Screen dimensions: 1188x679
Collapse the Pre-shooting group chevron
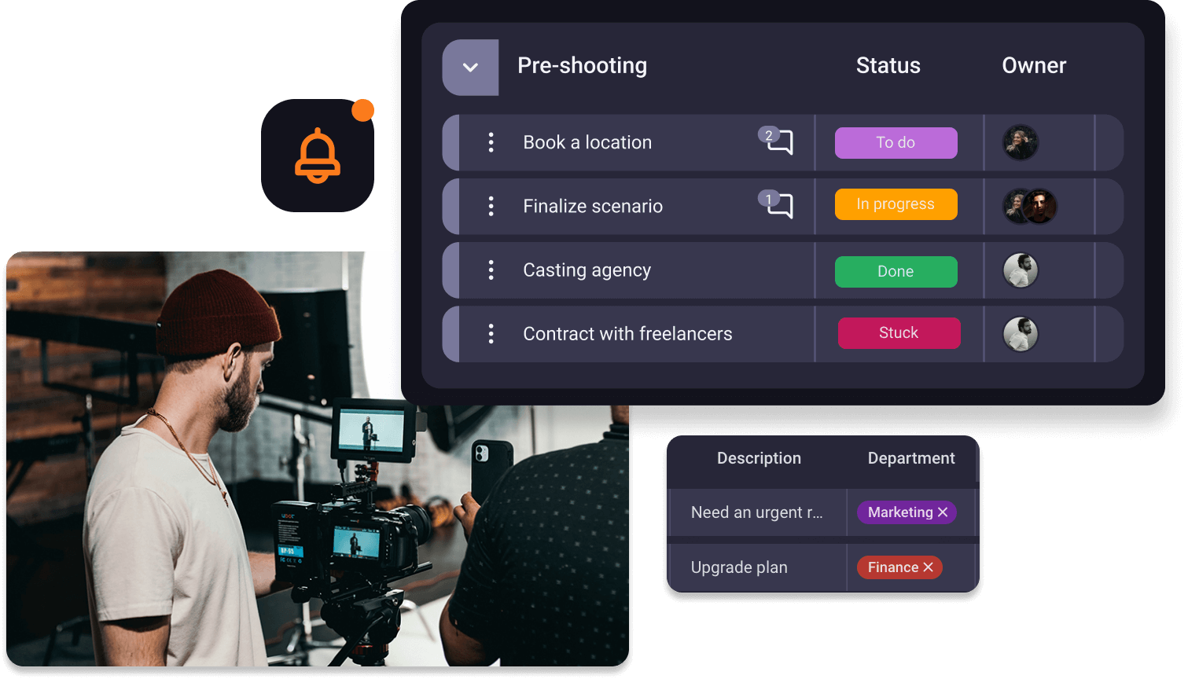470,67
